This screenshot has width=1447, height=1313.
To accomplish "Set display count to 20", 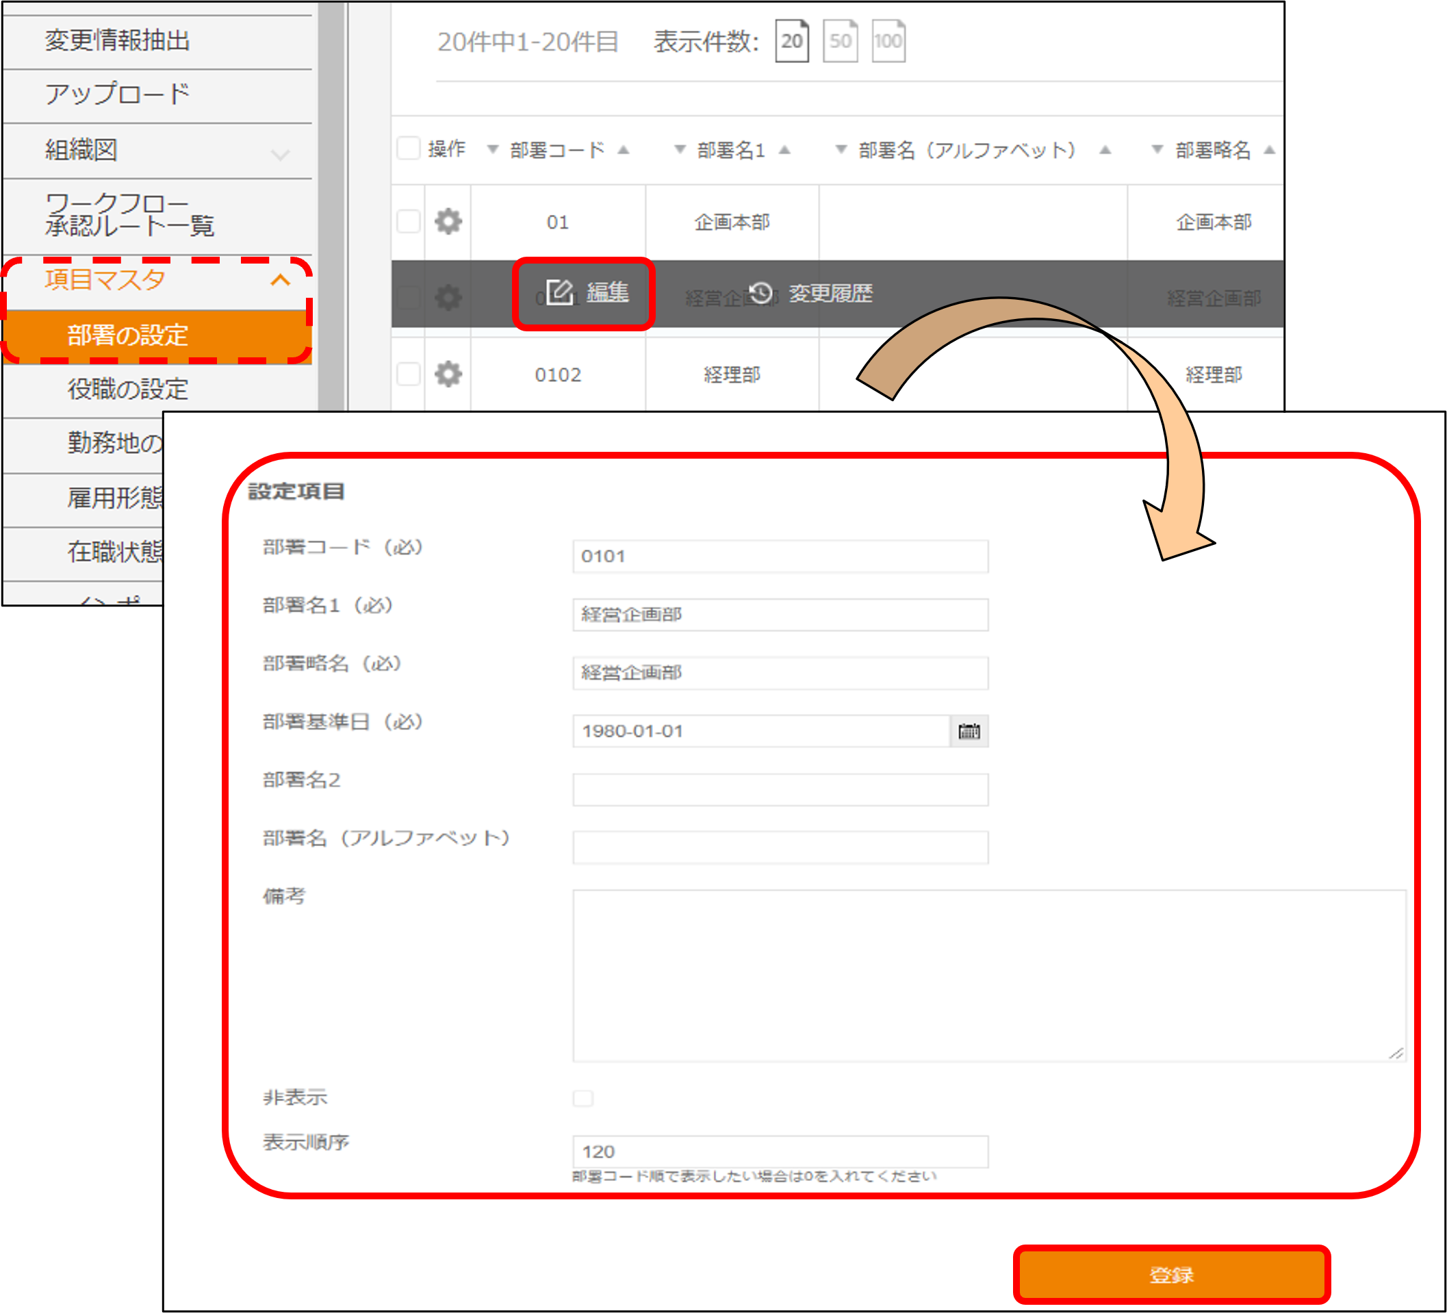I will (x=791, y=42).
